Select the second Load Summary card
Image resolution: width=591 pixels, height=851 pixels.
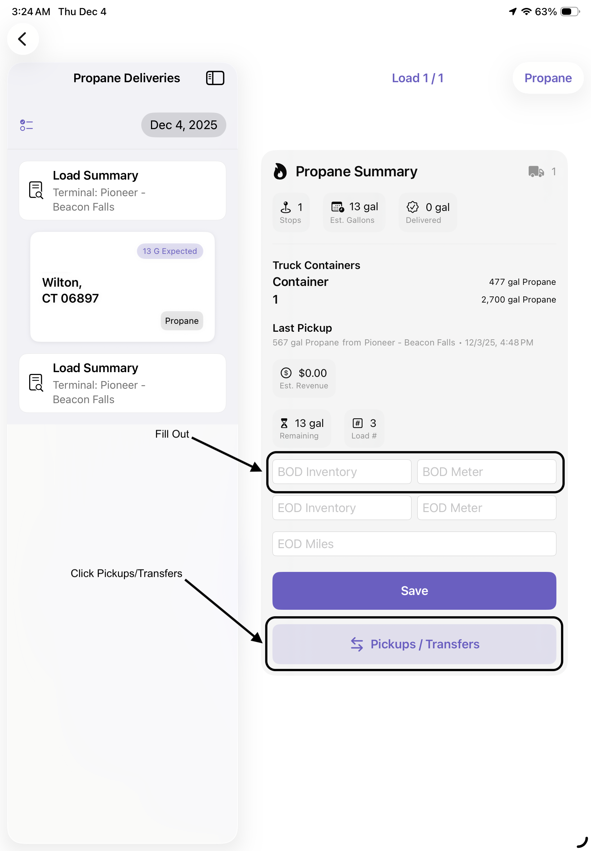122,383
